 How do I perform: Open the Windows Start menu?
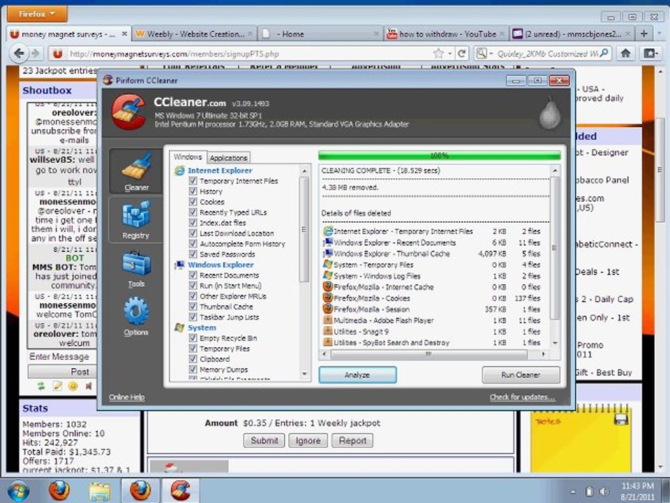(x=18, y=490)
